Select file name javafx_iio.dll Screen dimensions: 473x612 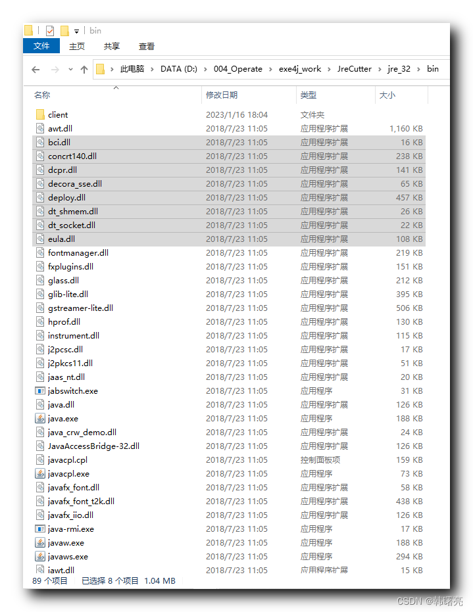(x=70, y=515)
